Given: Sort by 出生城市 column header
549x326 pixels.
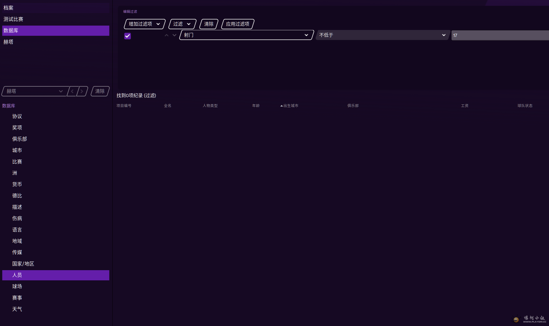Looking at the screenshot, I should point(290,106).
